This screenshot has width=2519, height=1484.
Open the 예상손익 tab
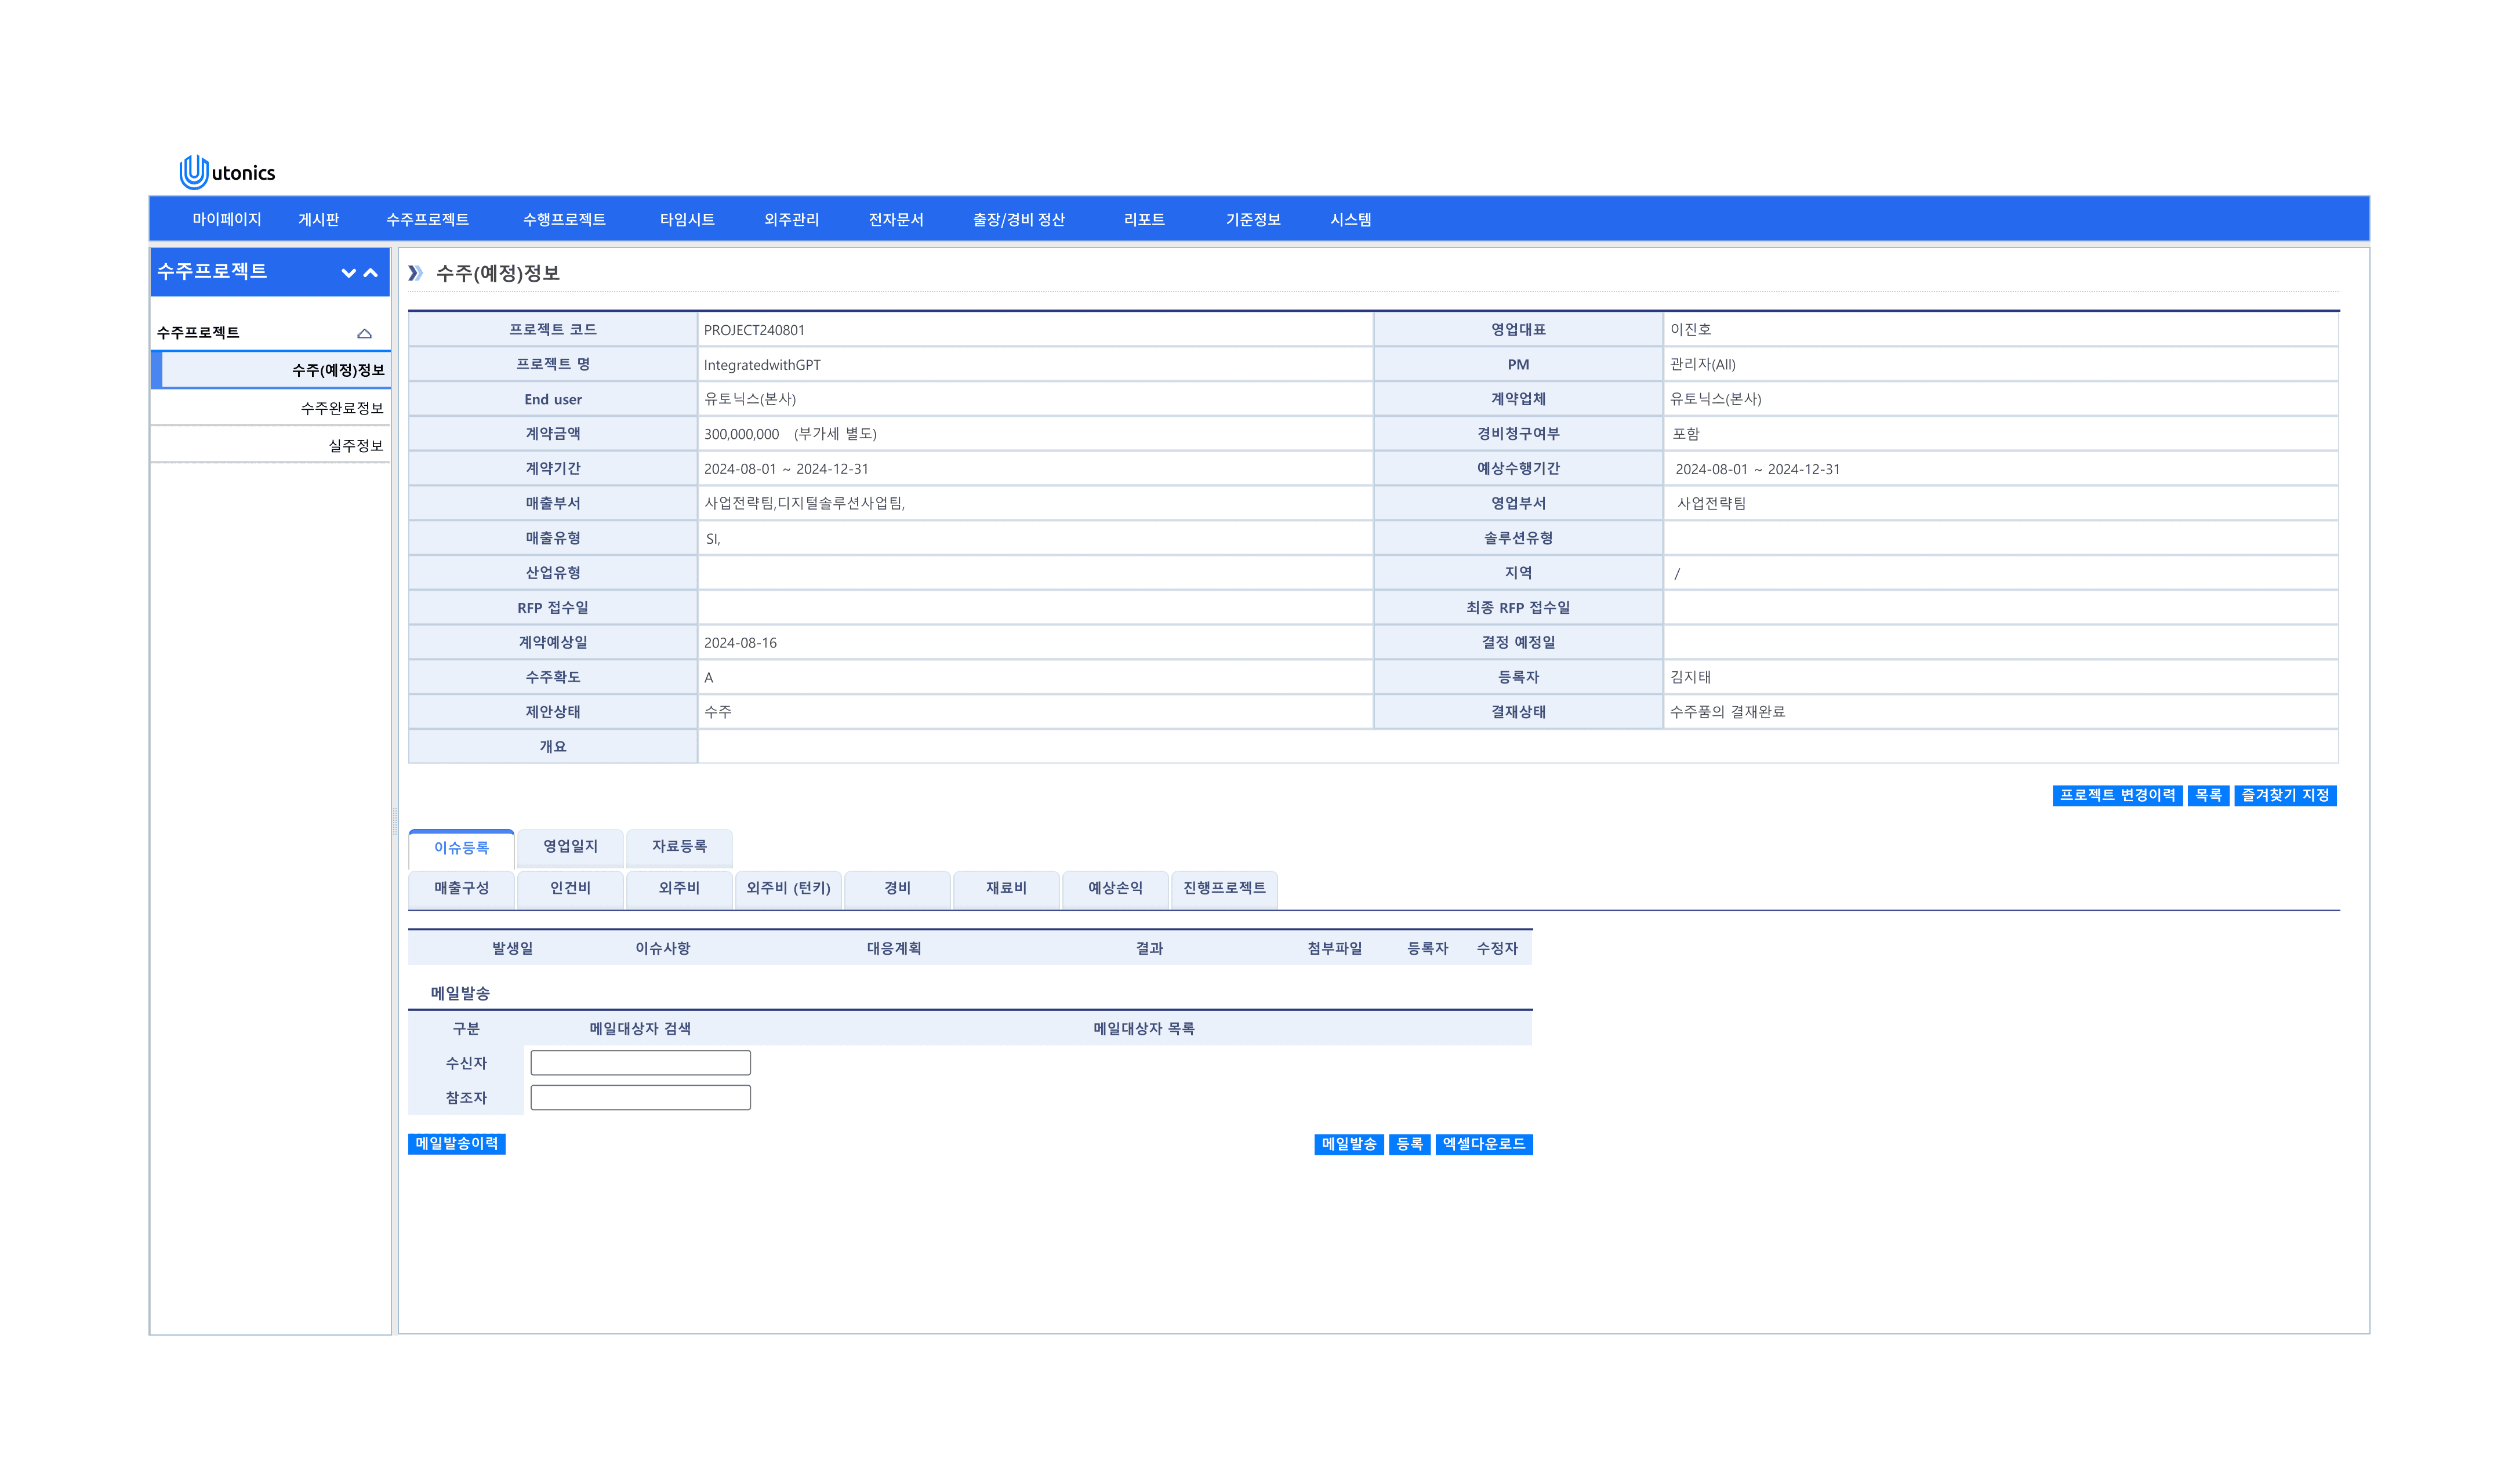1115,888
